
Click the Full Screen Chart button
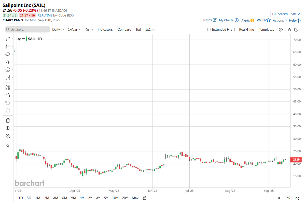tap(286, 14)
